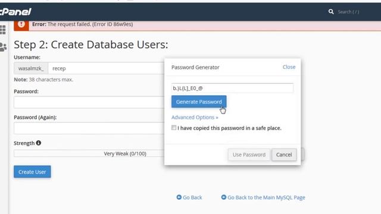The image size is (381, 214).
Task: Click the Password Generator dialog title
Action: pyautogui.click(x=195, y=67)
